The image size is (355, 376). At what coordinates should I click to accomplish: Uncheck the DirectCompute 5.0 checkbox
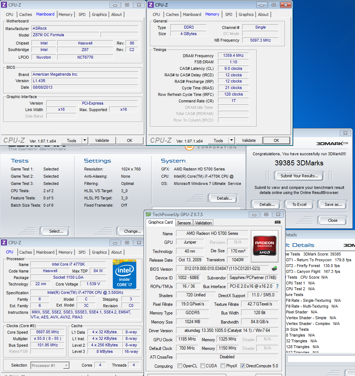(x=243, y=366)
